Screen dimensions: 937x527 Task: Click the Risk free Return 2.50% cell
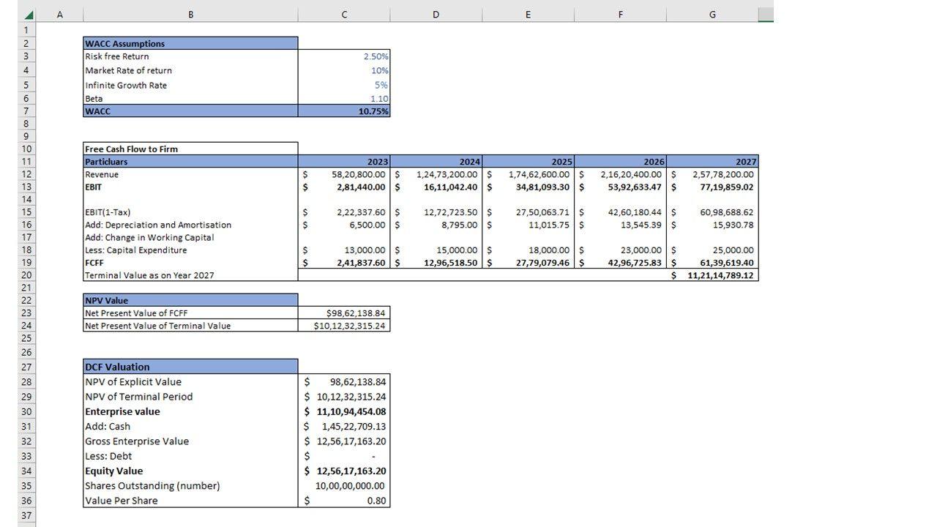coord(344,56)
